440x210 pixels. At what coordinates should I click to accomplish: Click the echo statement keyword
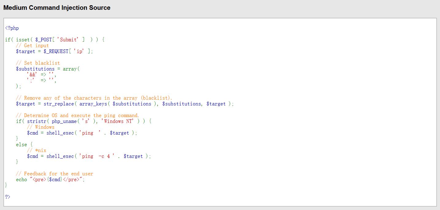pyautogui.click(x=21, y=180)
